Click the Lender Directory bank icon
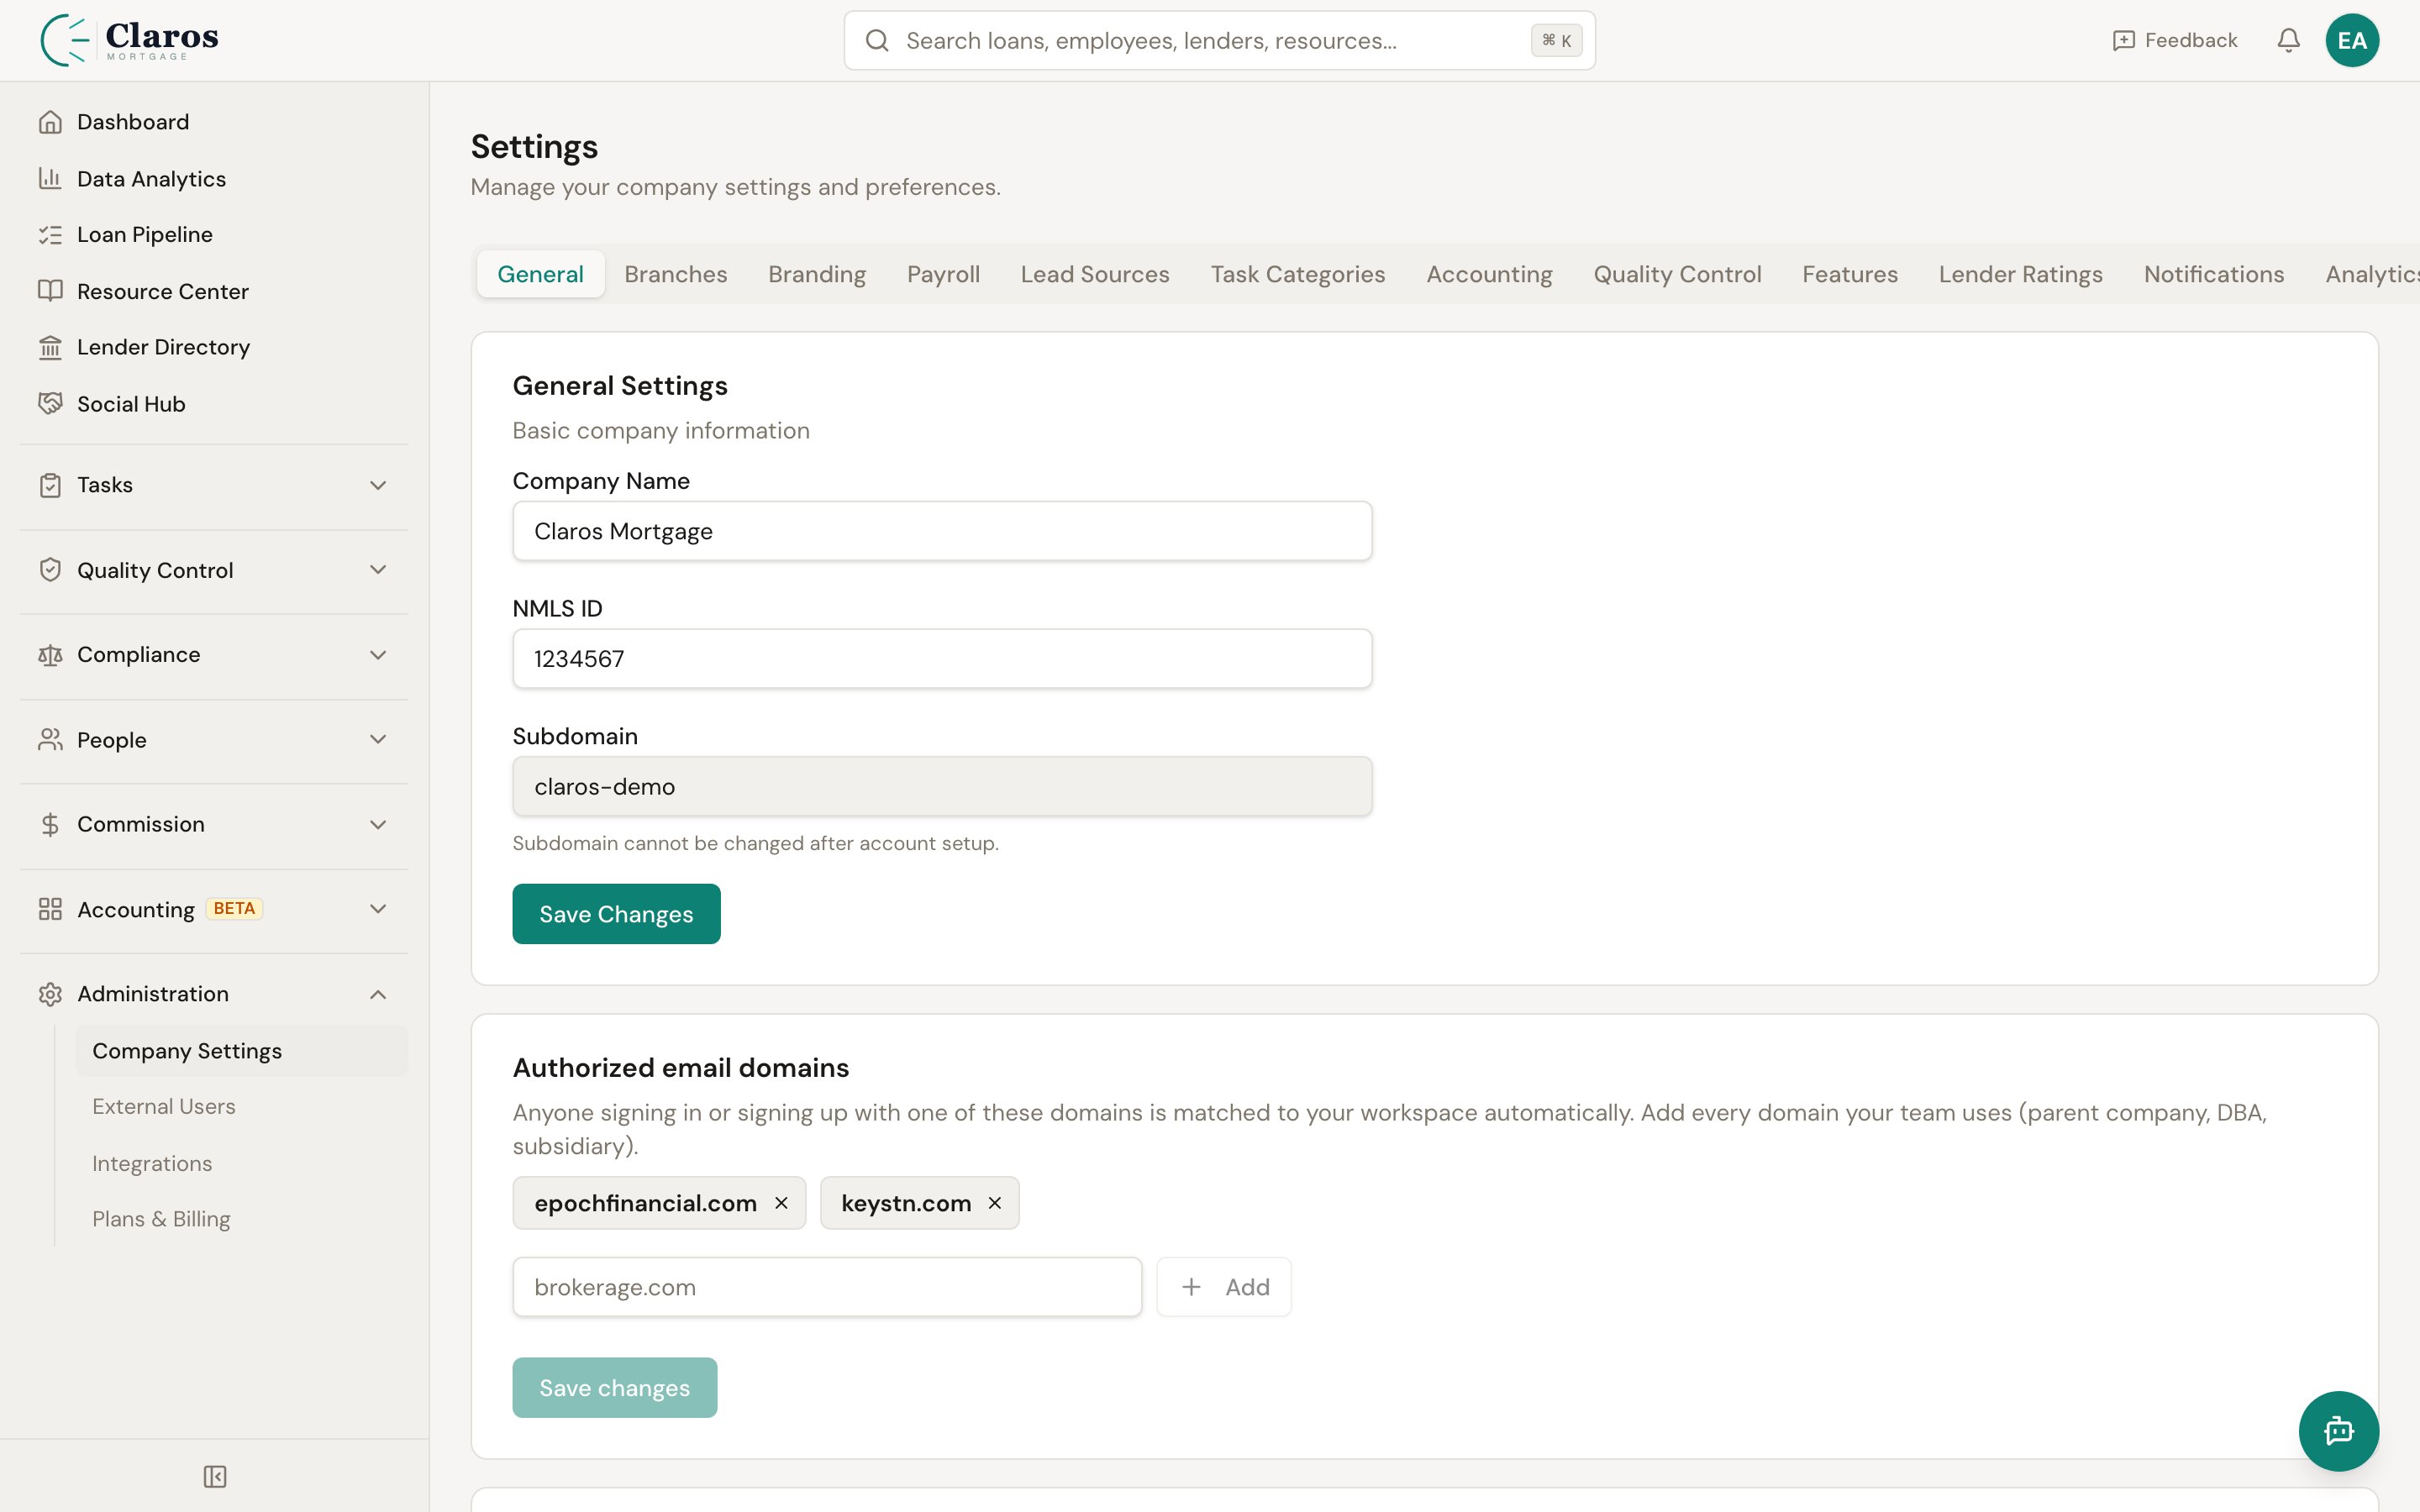This screenshot has height=1512, width=2420. click(x=50, y=347)
